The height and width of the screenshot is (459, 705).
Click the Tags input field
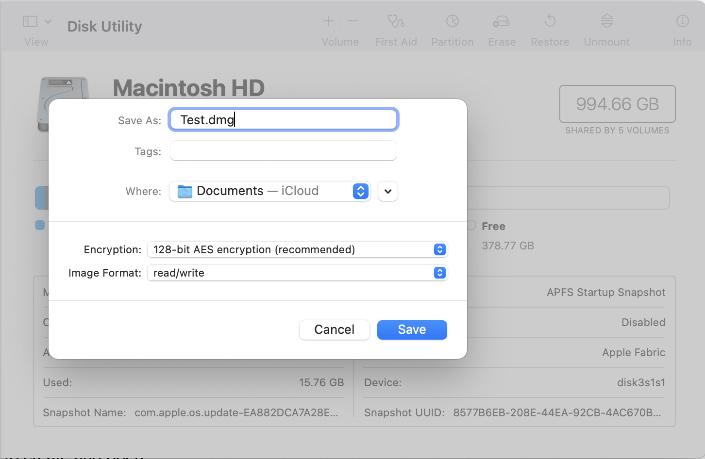[284, 151]
